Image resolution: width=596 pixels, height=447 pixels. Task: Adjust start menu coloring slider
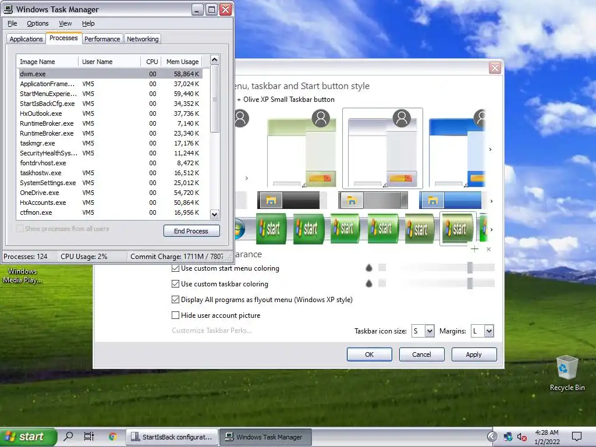[470, 268]
